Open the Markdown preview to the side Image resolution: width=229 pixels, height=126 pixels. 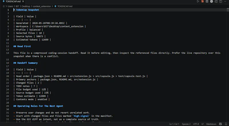tap(216, 1)
